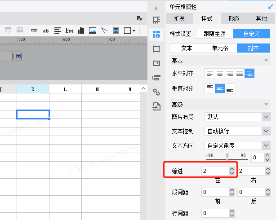The height and width of the screenshot is (220, 276).
Task: Open the 图片布局 dropdown
Action: [237, 117]
